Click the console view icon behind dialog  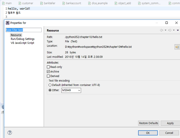(3, 107)
